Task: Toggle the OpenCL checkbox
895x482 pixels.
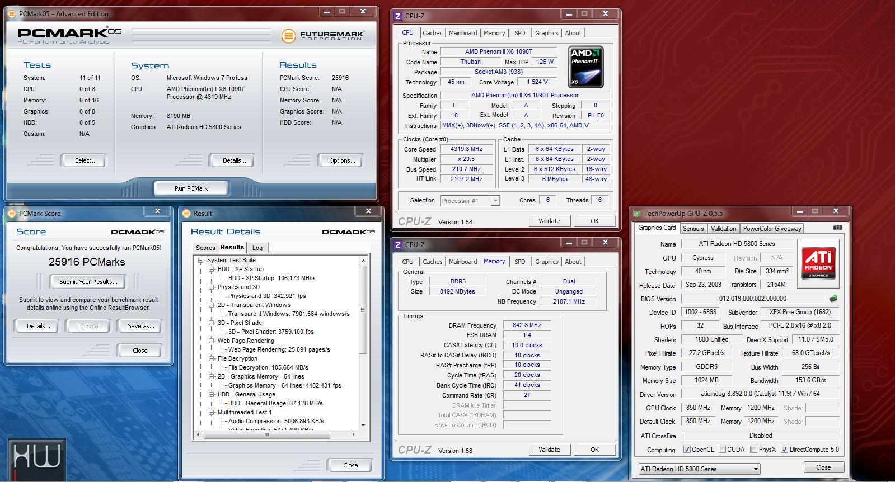Action: pyautogui.click(x=687, y=449)
